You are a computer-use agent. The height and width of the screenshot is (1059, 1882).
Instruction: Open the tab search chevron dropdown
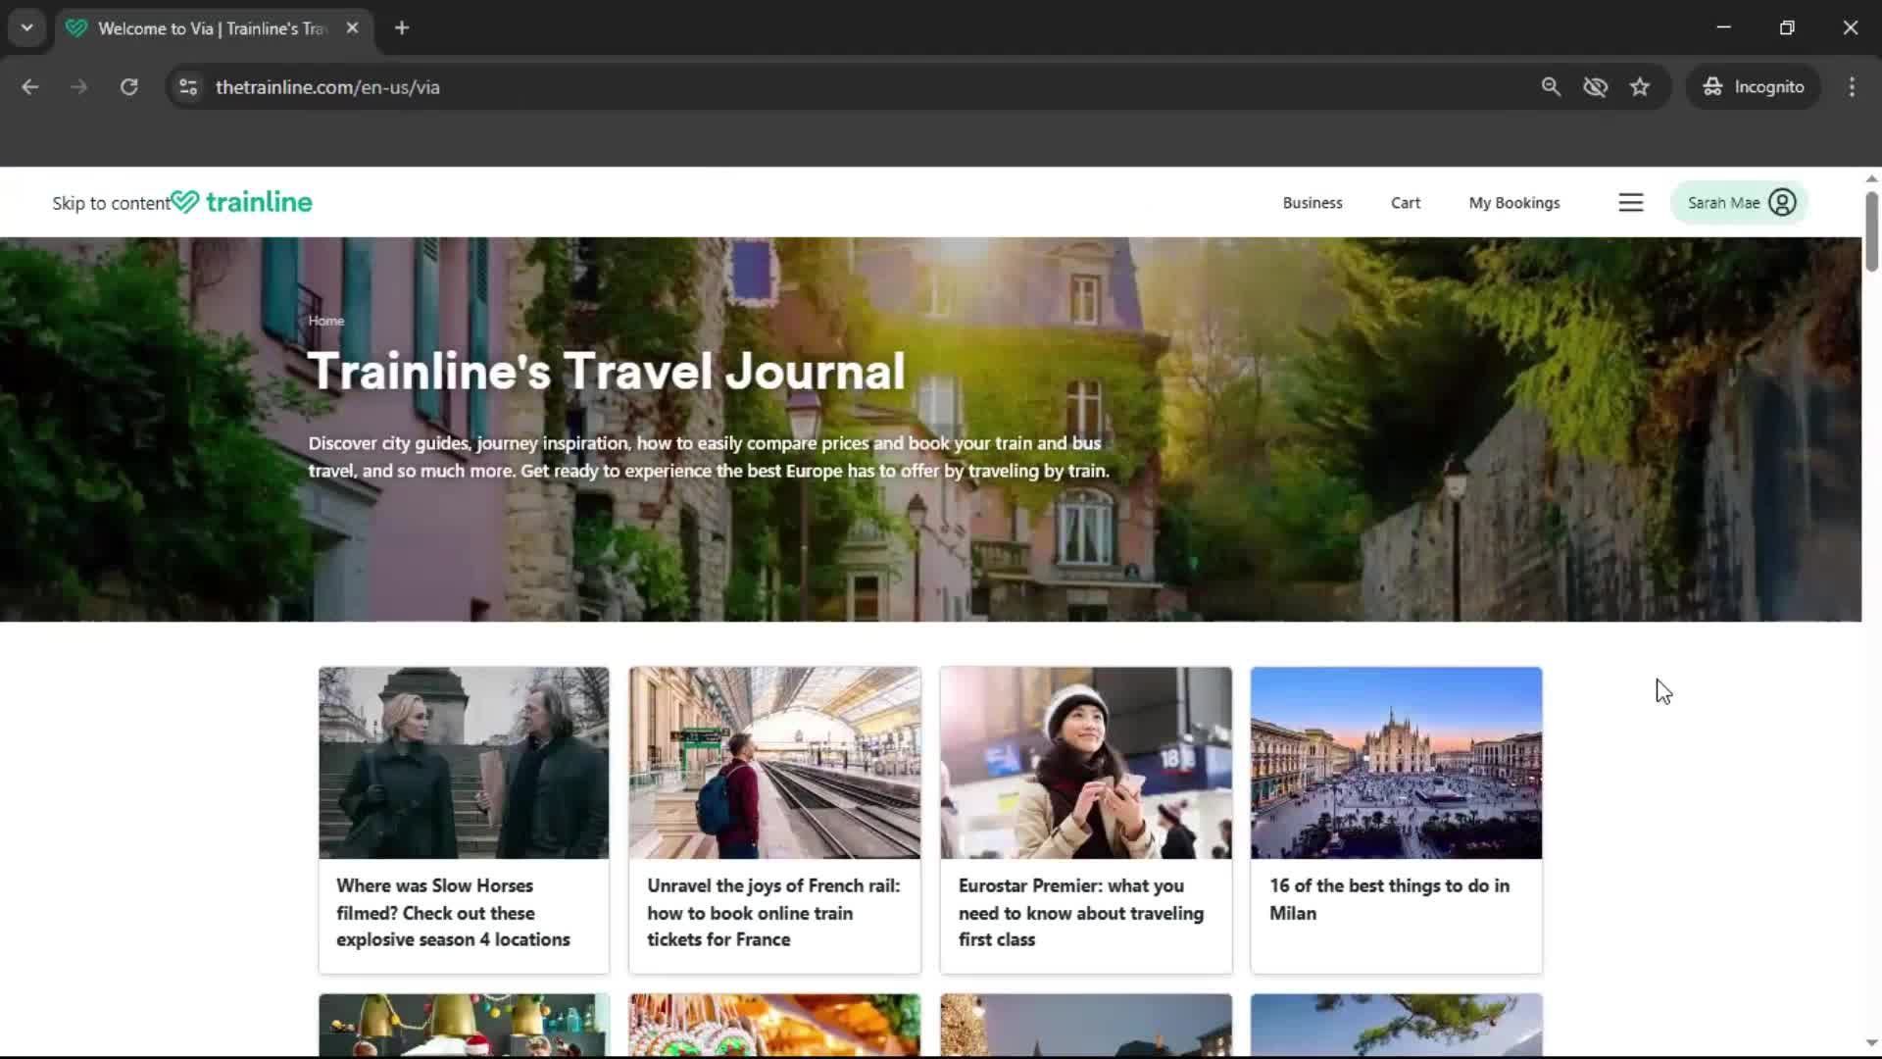[x=26, y=27]
